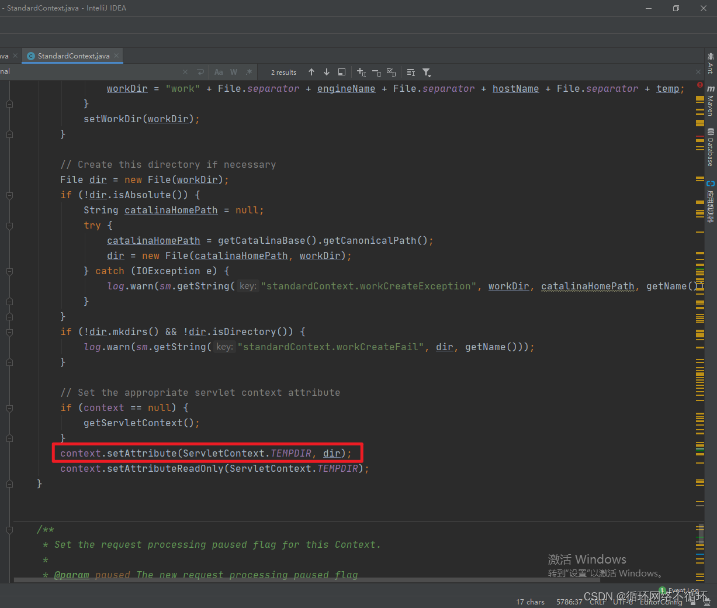
Task: Toggle match case in the search bar
Action: tap(219, 72)
